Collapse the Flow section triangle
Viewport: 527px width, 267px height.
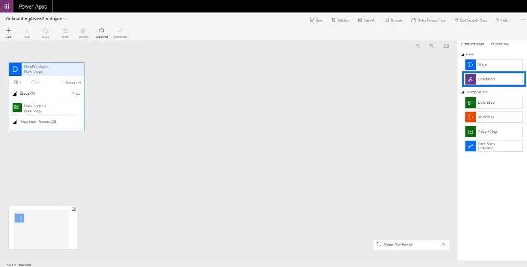[x=463, y=55]
